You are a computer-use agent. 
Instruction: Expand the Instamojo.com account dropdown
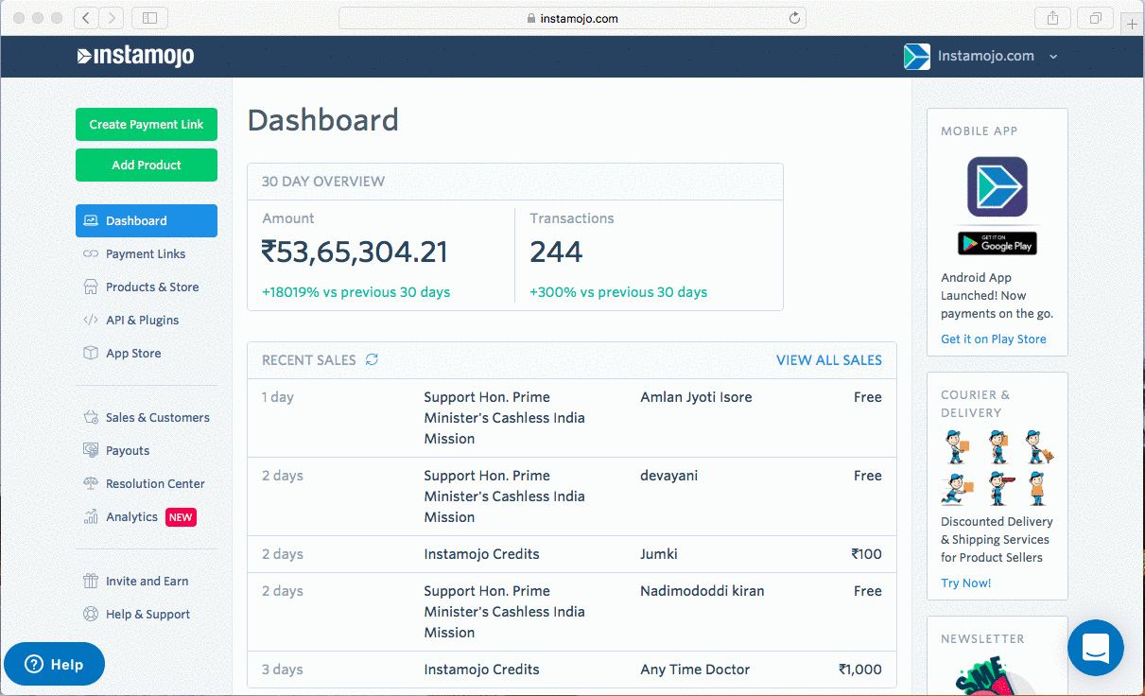tap(1053, 57)
